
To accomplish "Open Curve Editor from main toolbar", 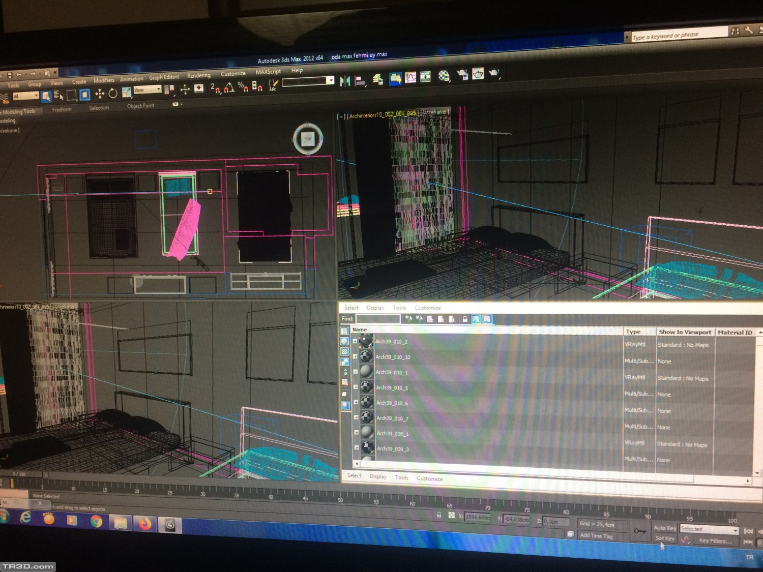I will click(x=410, y=77).
